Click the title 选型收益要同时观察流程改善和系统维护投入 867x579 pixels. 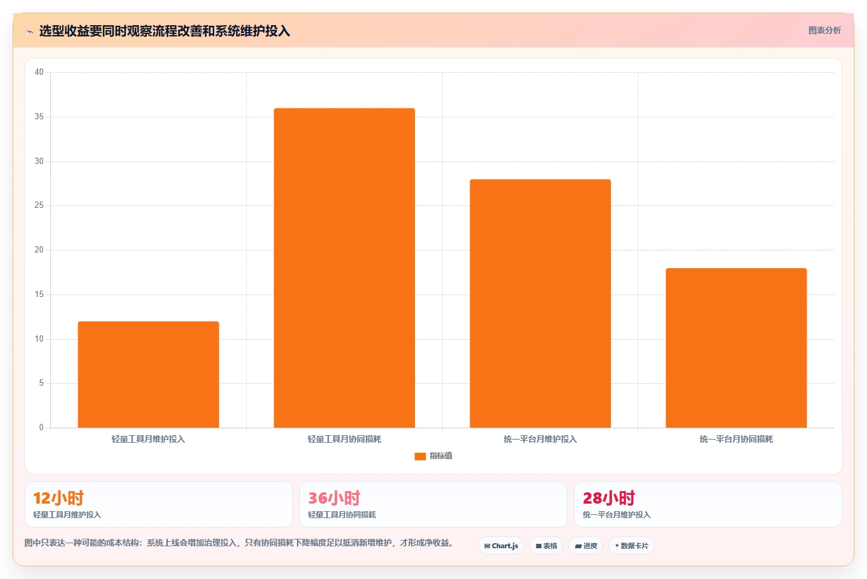click(x=164, y=31)
